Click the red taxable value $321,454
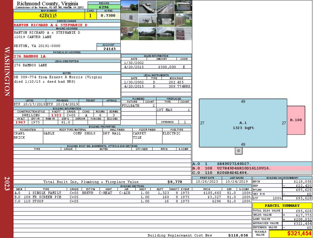313x238 pixels. [290, 234]
